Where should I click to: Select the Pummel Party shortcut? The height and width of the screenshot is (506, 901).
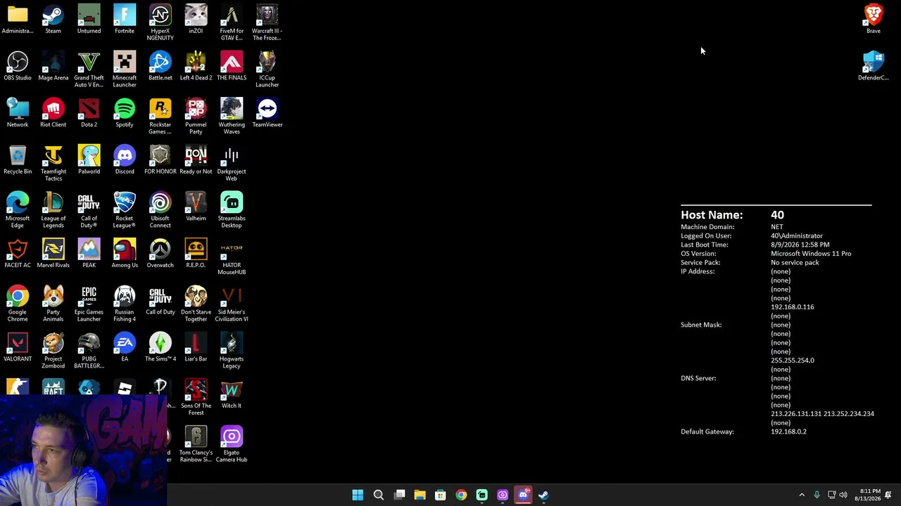coord(196,116)
